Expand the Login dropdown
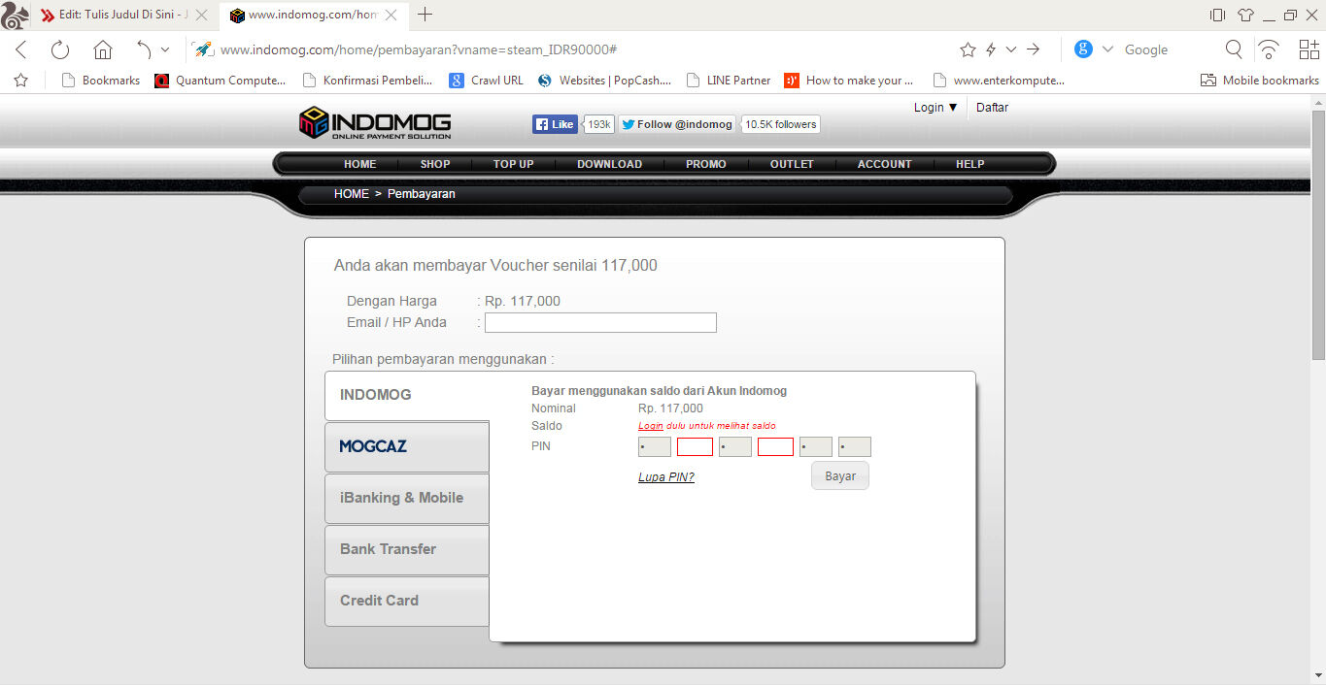The image size is (1326, 686). (x=935, y=108)
